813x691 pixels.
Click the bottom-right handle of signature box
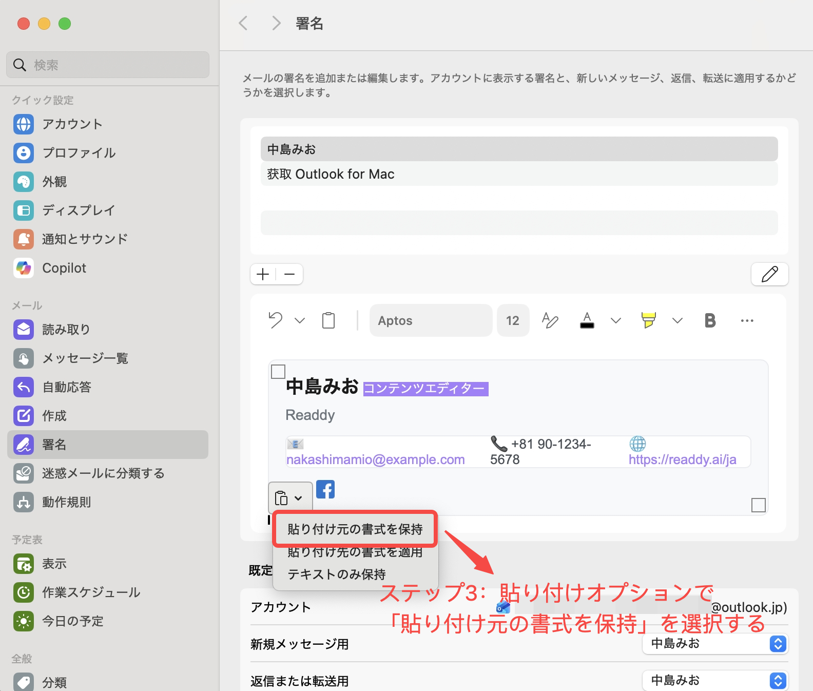click(759, 505)
